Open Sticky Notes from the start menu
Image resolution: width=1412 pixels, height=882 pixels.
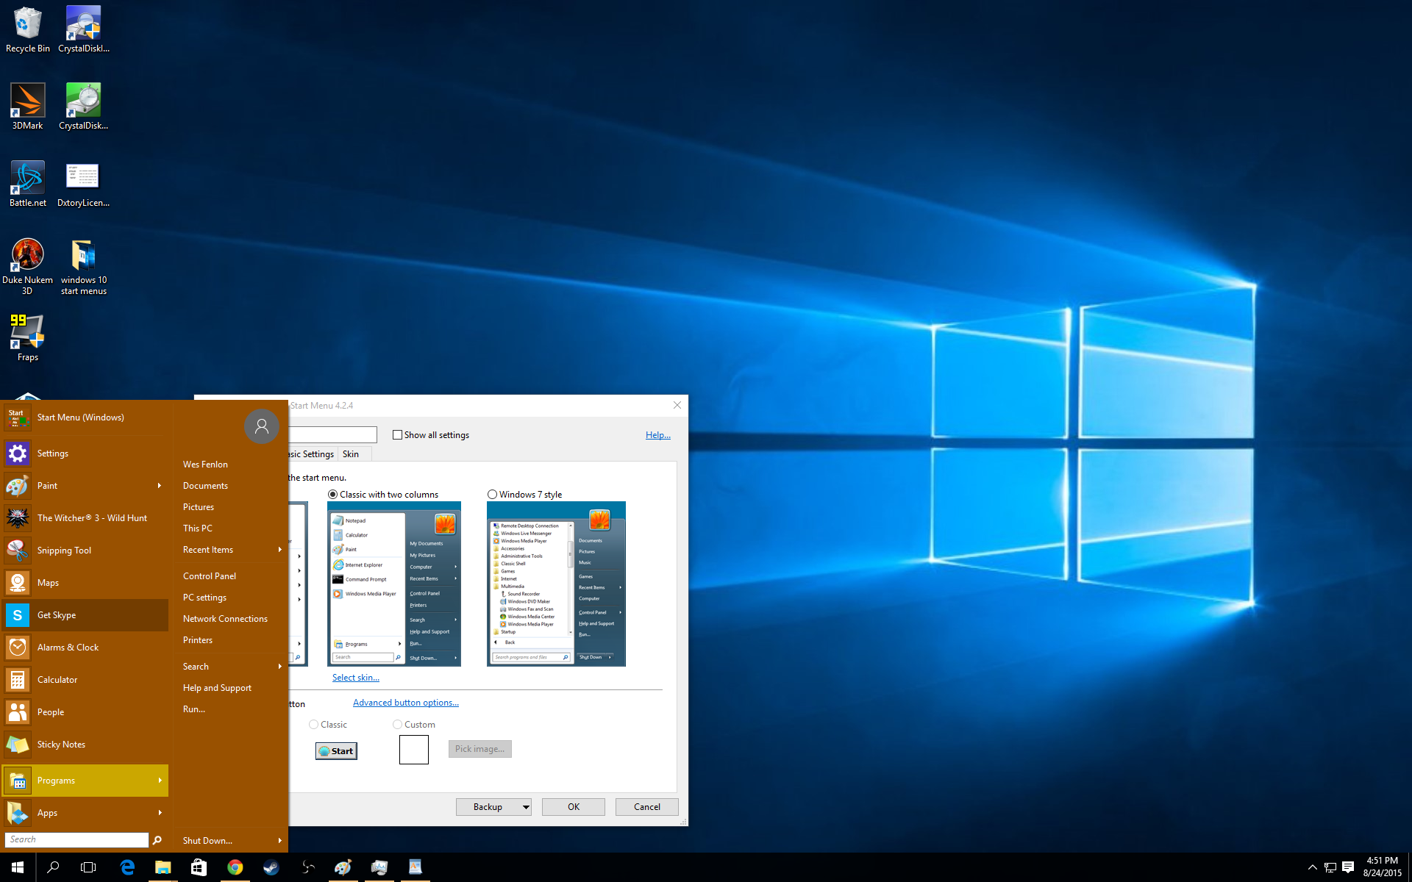85,745
